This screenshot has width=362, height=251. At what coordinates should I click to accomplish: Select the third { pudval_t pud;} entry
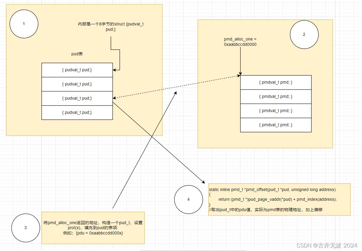[77, 98]
